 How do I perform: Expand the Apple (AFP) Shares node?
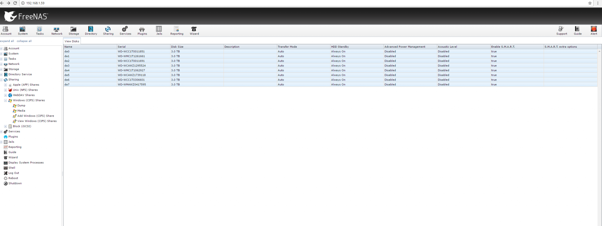click(5, 85)
